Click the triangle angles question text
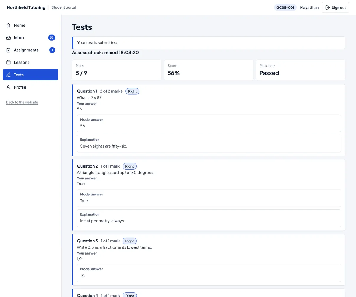 pyautogui.click(x=116, y=173)
